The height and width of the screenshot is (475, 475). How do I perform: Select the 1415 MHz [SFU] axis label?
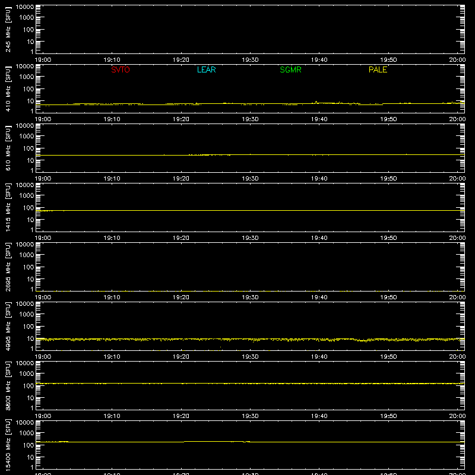(8, 207)
